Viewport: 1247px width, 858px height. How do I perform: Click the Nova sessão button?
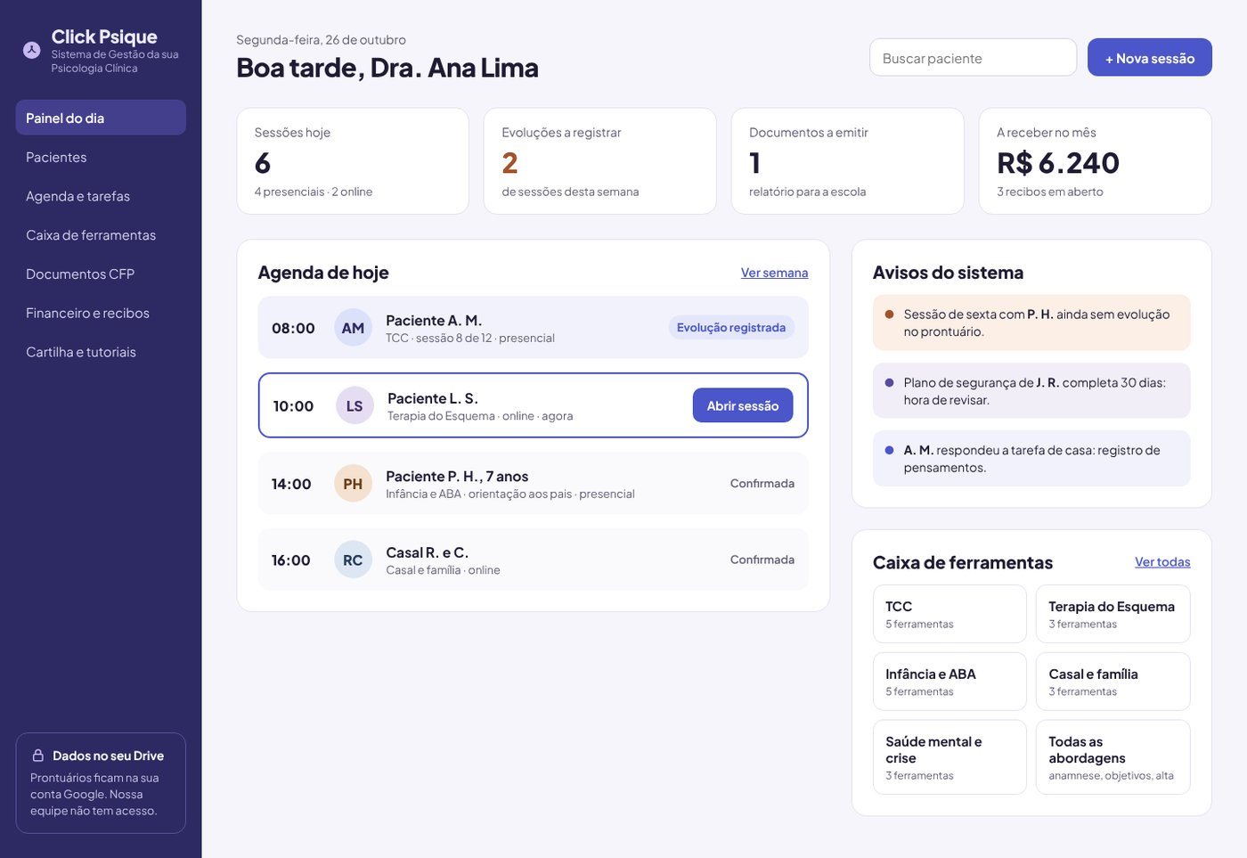click(1150, 57)
